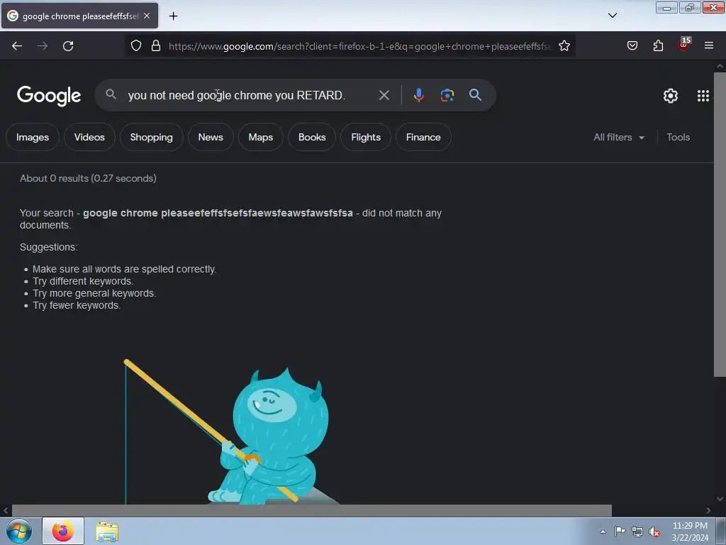
Task: Switch to Finance results
Action: [x=423, y=137]
